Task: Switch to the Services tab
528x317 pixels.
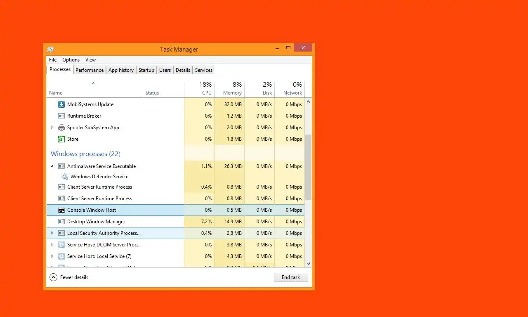Action: (203, 70)
